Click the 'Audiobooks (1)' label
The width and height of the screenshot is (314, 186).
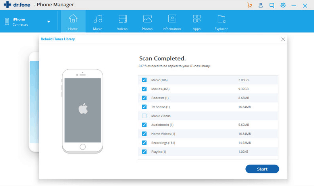[x=162, y=125]
